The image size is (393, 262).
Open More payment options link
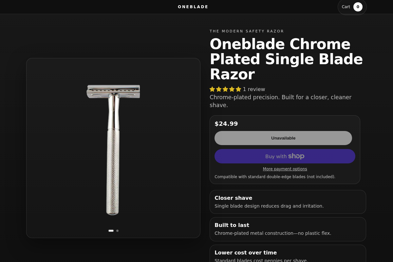285,169
